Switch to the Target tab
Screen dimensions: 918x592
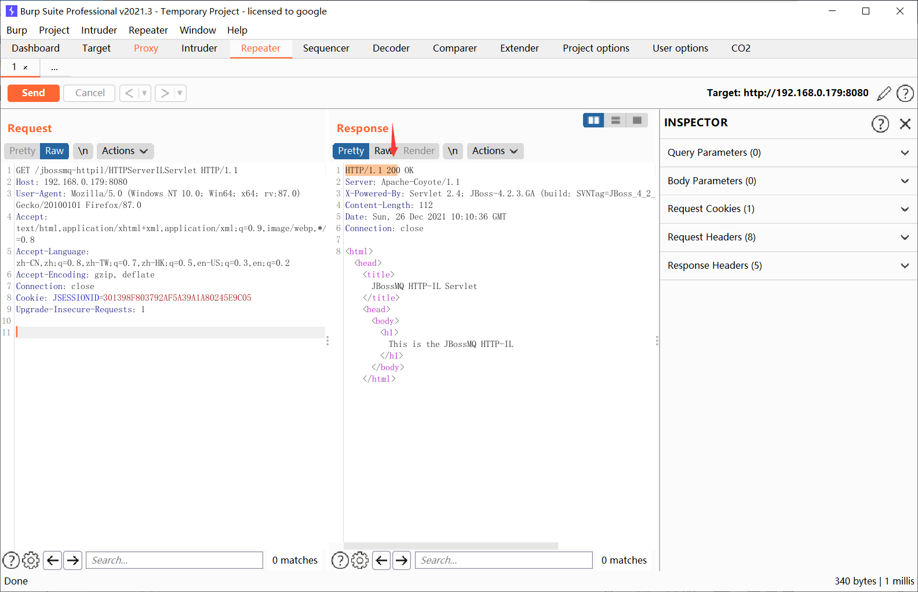click(96, 48)
